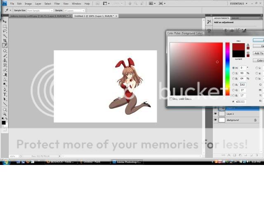Click the Photoshop Ps logo icon
The image size is (264, 200).
(5, 3)
